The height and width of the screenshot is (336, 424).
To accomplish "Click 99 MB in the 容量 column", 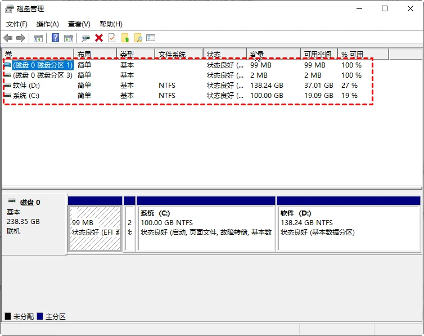I will pos(261,65).
